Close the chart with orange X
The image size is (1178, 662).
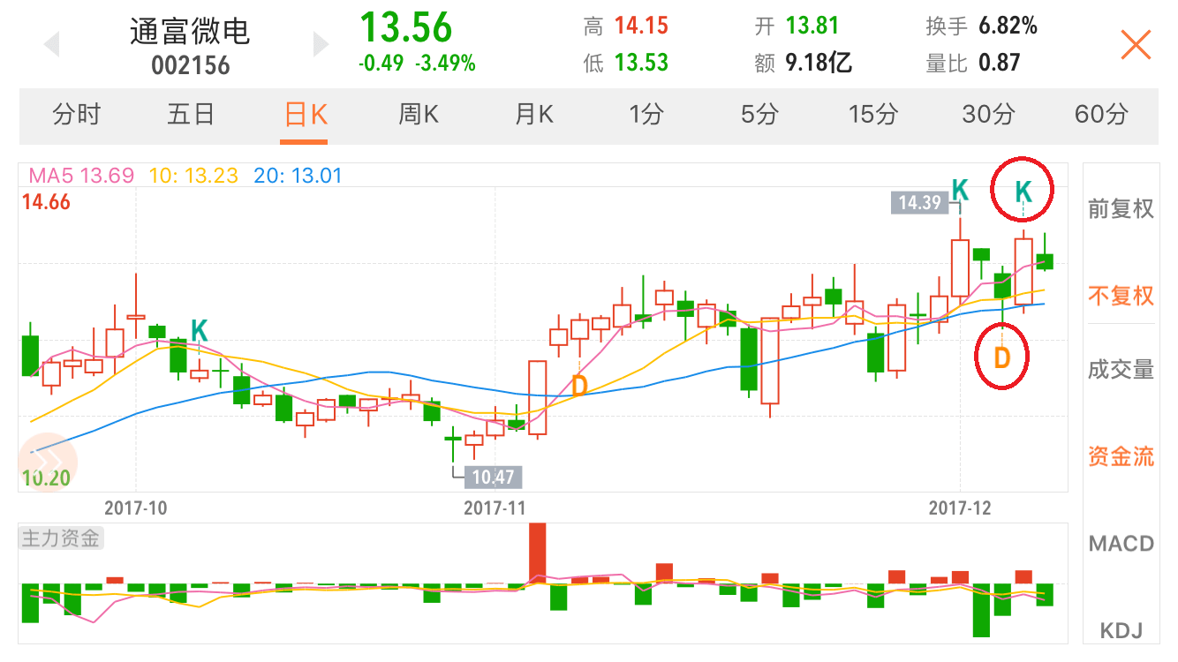tap(1136, 44)
